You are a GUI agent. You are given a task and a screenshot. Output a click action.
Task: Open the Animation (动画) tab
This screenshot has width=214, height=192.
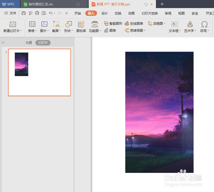[131, 13]
